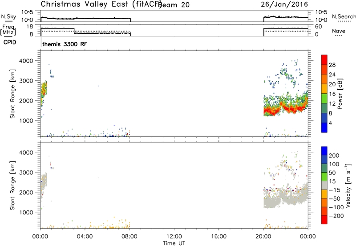Click the '60' Nave axis tick
This screenshot has height=246, width=356.
319,27
